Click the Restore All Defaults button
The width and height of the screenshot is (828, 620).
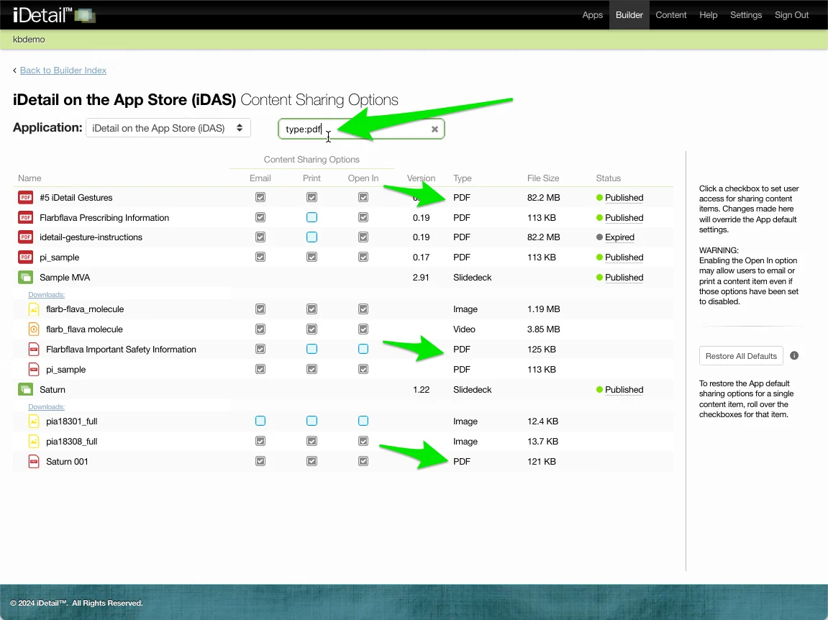(741, 356)
